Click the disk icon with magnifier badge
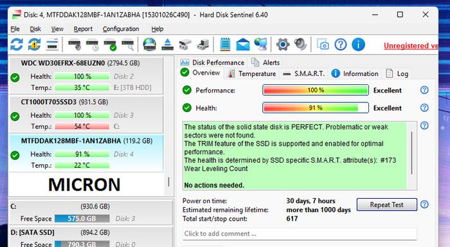This screenshot has width=450, height=247. (128, 45)
